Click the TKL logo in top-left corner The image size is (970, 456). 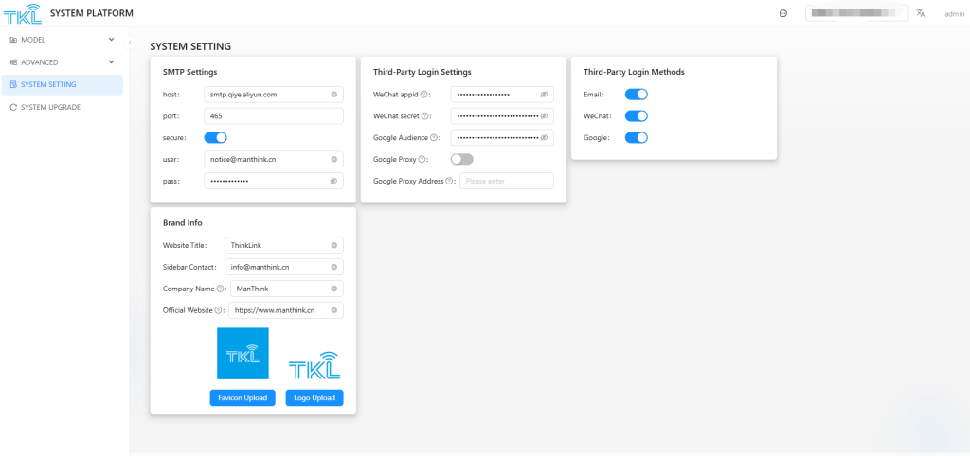(23, 13)
